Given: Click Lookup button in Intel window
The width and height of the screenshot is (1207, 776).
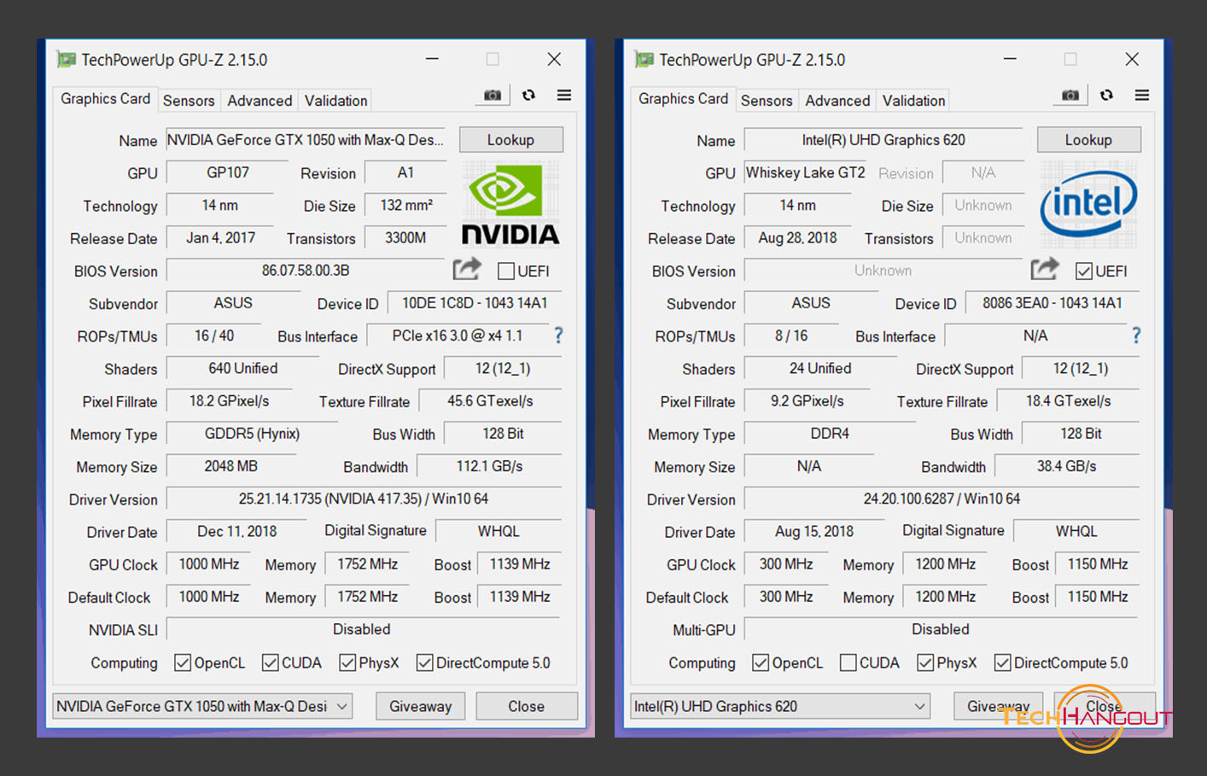Looking at the screenshot, I should pos(1088,140).
